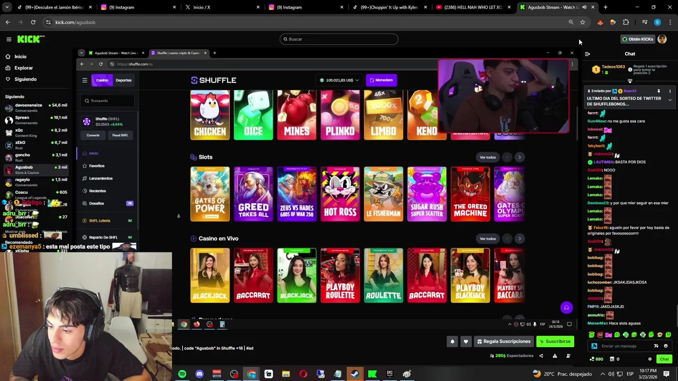
Task: Send message with green Chat button
Action: point(664,359)
